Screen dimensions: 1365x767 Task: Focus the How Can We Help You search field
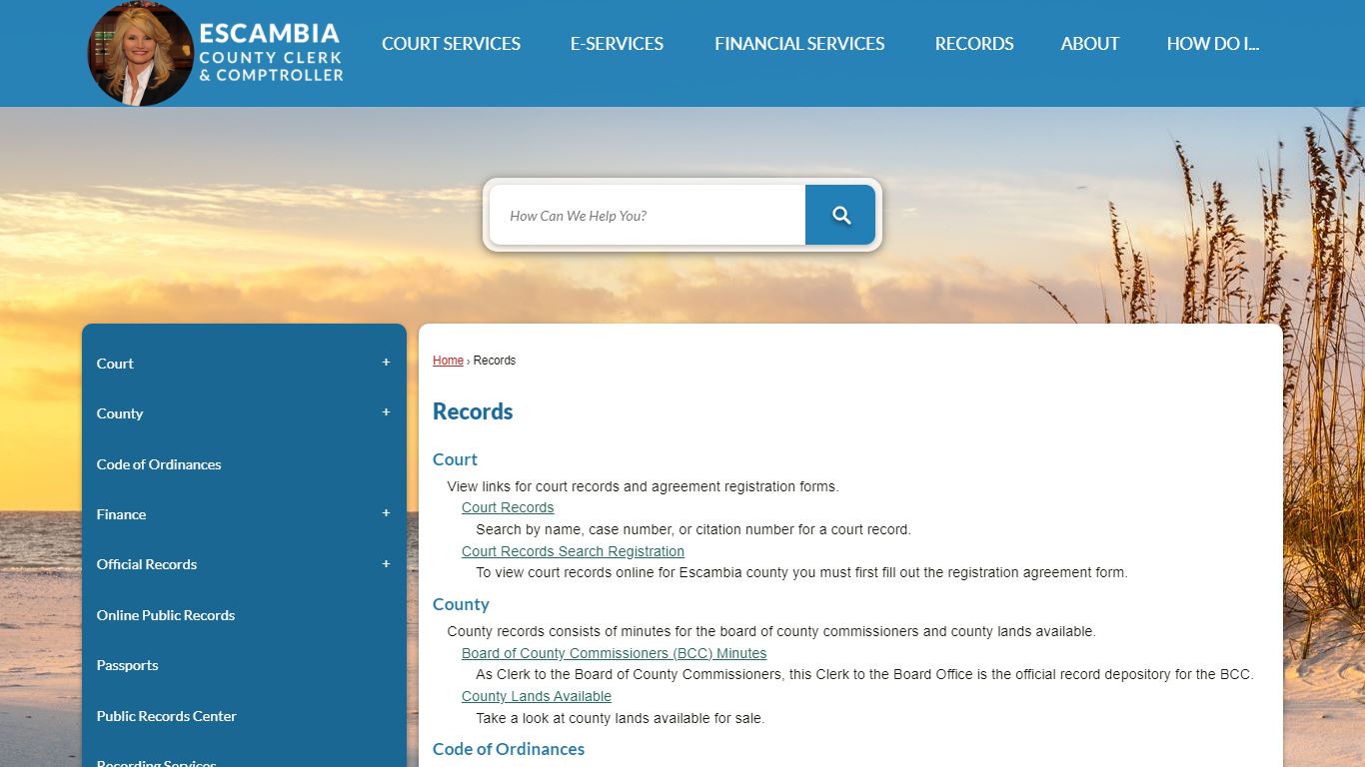click(648, 215)
